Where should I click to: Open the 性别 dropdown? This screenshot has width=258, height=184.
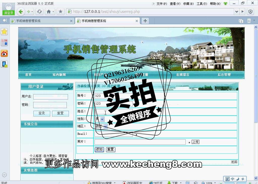tap(100, 119)
